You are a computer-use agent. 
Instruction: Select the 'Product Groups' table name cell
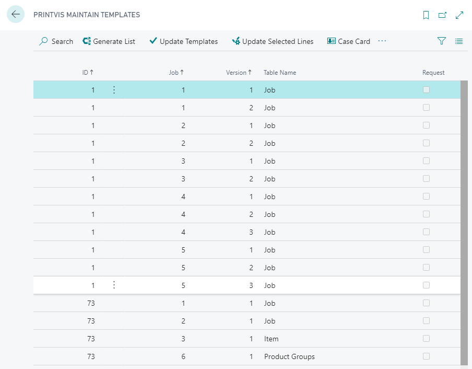289,356
